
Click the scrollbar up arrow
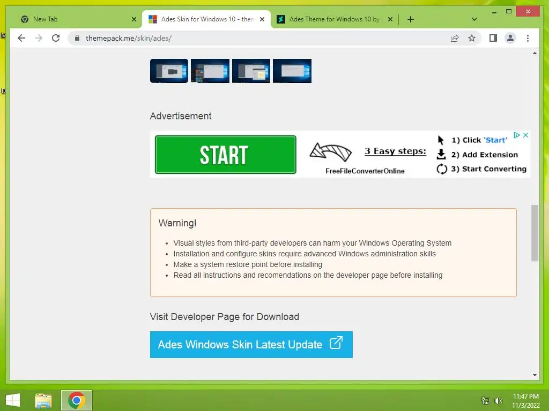coord(535,53)
